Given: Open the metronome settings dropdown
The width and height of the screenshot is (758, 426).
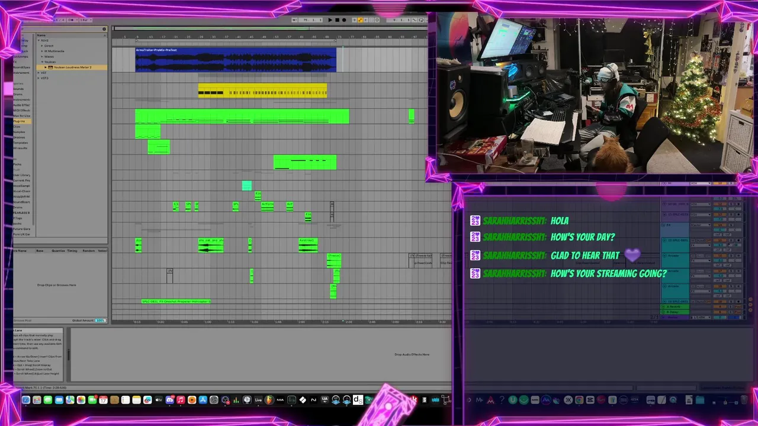Looking at the screenshot, I should (77, 20).
